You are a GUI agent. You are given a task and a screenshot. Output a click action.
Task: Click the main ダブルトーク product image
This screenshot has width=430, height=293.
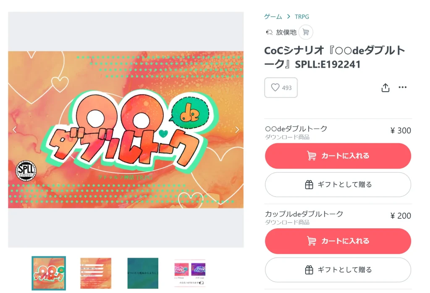click(126, 129)
